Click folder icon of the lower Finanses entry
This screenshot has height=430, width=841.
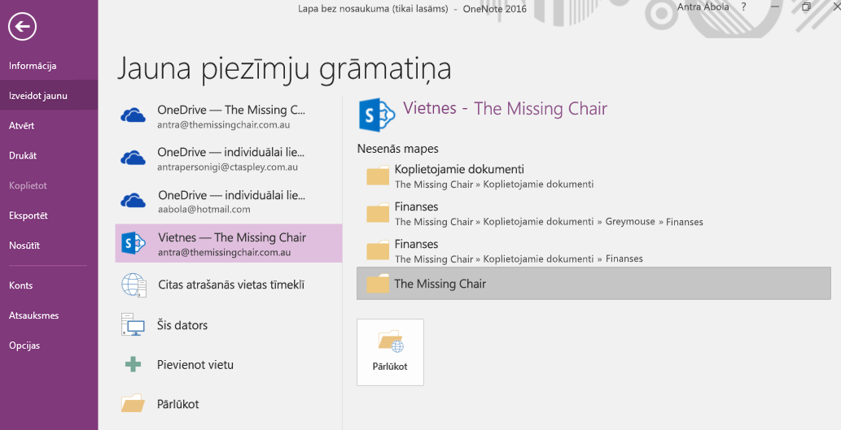click(x=378, y=250)
